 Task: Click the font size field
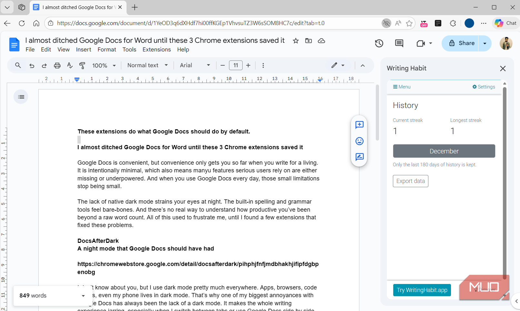coord(236,66)
